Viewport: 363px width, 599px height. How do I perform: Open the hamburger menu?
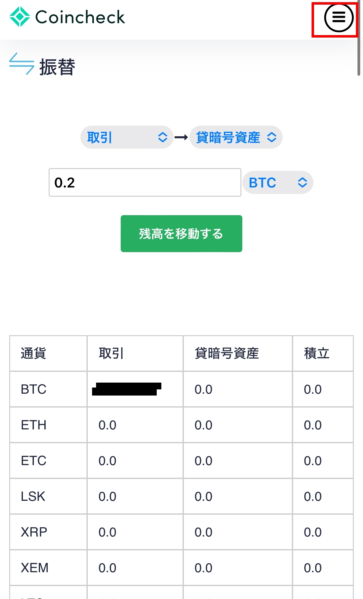[338, 18]
